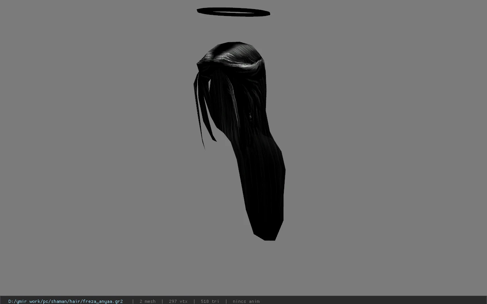Click the '2 mesh' status entry
This screenshot has height=304, width=487.
click(x=148, y=301)
